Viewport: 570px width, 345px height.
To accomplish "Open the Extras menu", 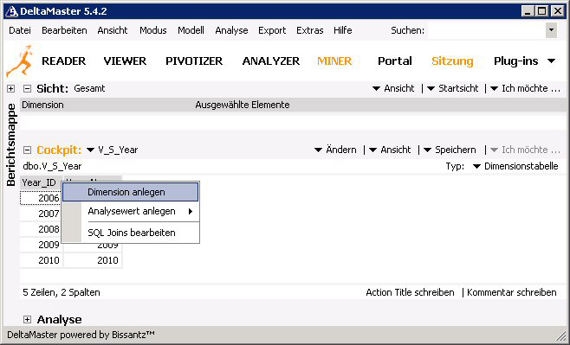I will pyautogui.click(x=310, y=30).
